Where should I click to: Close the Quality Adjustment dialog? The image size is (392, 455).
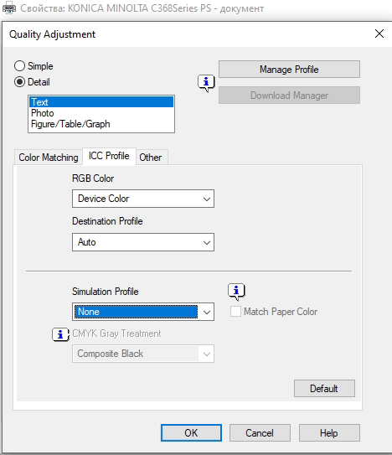[379, 34]
